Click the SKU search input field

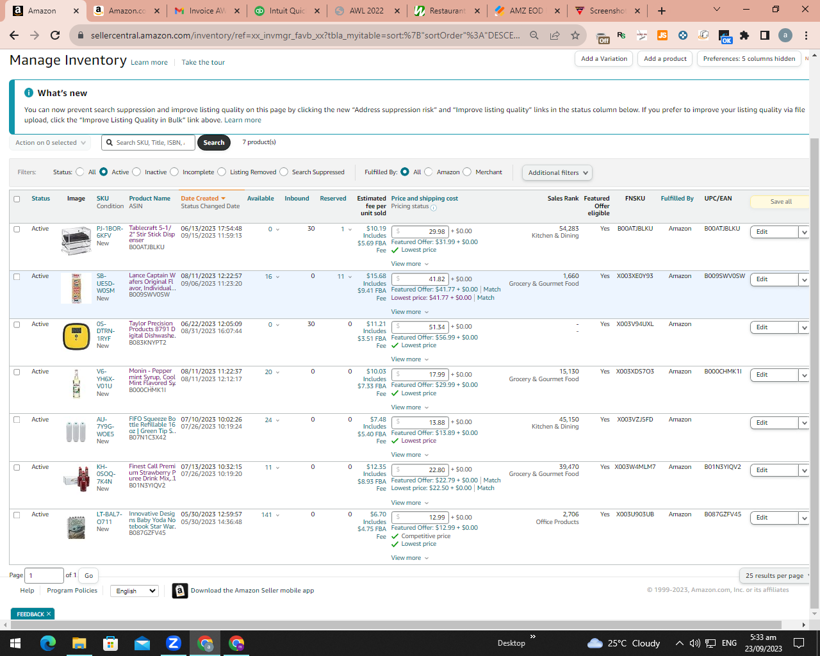149,142
